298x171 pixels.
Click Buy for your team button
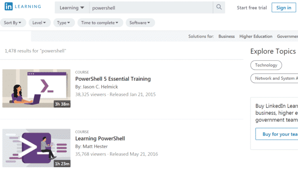click(277, 134)
